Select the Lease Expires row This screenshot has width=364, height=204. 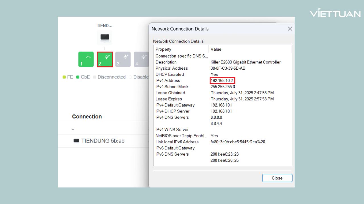pos(169,99)
